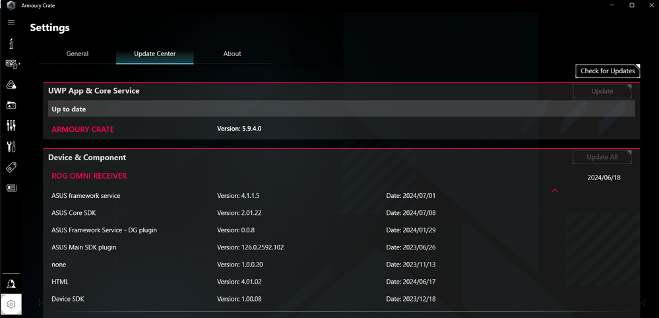Click the Device & Component heading
659x318 pixels.
(x=87, y=158)
